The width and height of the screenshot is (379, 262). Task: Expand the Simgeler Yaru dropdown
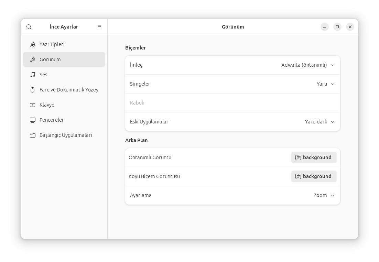tap(326, 84)
